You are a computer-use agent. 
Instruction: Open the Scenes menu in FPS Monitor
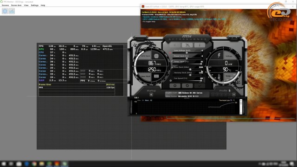[x=5, y=5]
